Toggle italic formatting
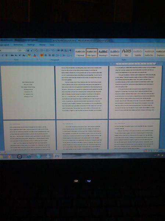This screenshot has width=165, height=221. click(3, 55)
